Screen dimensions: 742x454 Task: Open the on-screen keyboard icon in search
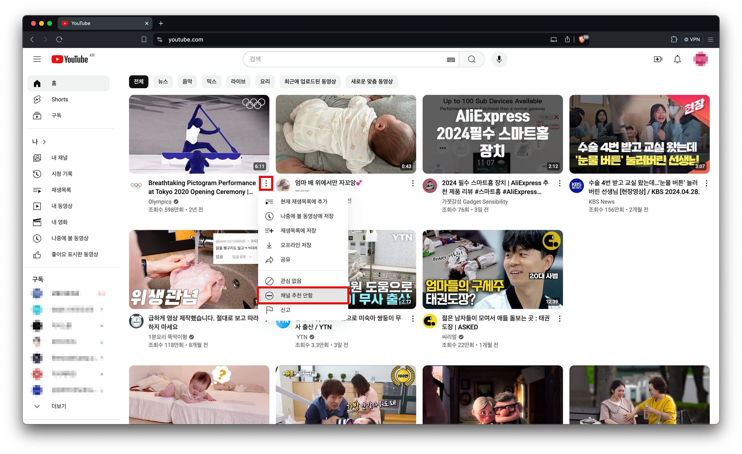(451, 60)
